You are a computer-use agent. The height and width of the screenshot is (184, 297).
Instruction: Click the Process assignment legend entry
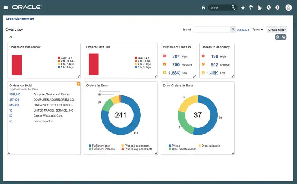135,146
